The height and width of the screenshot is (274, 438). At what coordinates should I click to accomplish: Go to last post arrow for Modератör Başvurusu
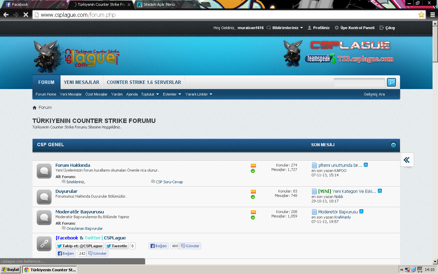tap(361, 212)
